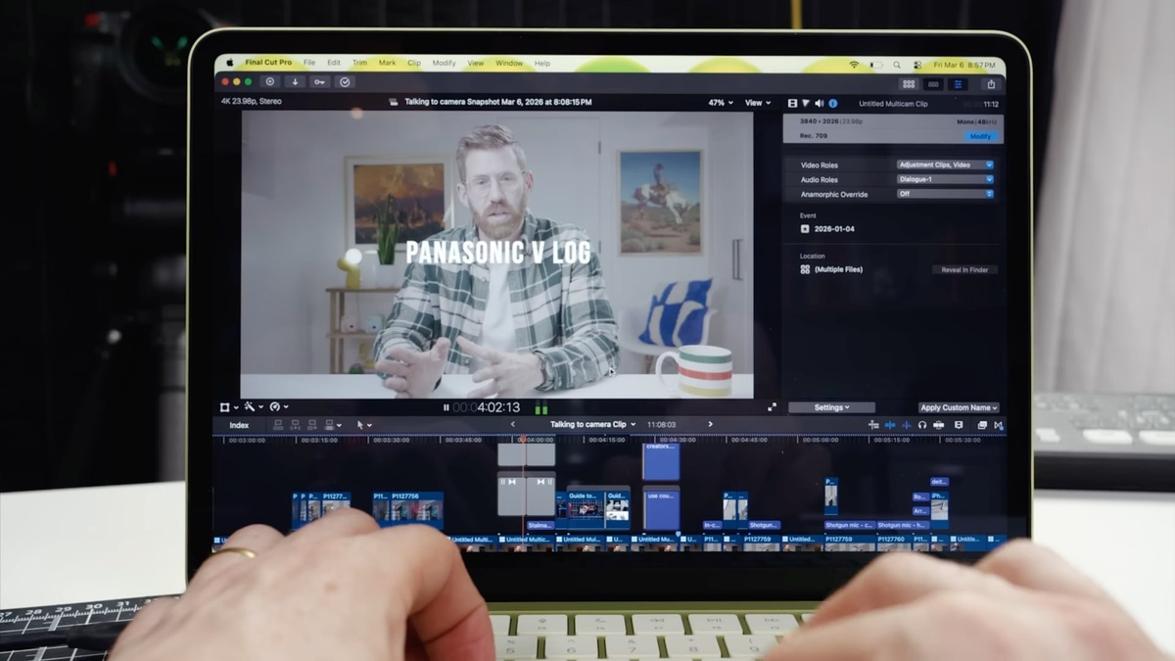The height and width of the screenshot is (661, 1175).
Task: Click the Insert clip edit icon
Action: pyautogui.click(x=295, y=425)
